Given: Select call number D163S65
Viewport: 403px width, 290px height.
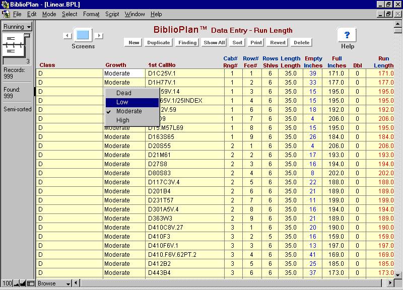Looking at the screenshot, I should tap(161, 137).
